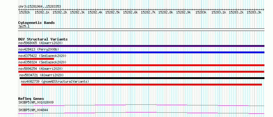Open nsv4082739 (gnomADStructuralVariants) label
This screenshot has width=273, height=117.
coord(55,81)
